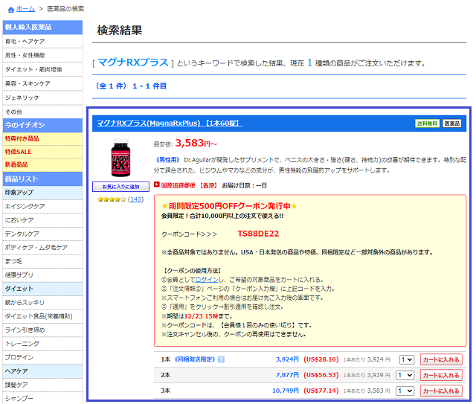Select 育毛・ヘアケア in sidebar
The width and height of the screenshot is (476, 404).
coord(42,42)
